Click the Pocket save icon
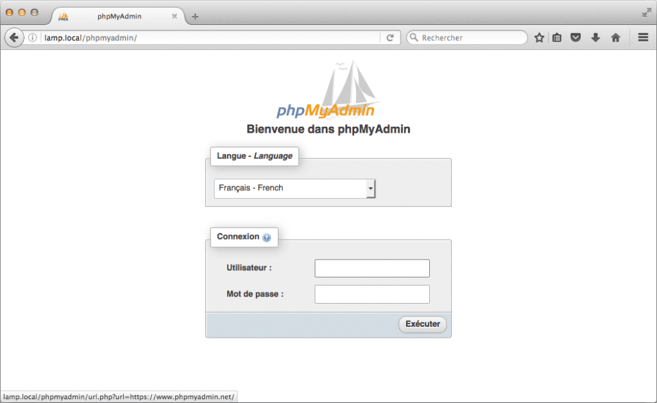The width and height of the screenshot is (657, 403). [x=576, y=37]
